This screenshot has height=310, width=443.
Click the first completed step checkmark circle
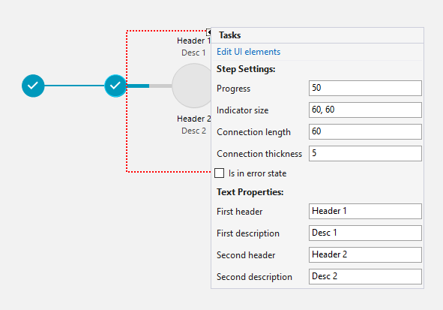33,86
